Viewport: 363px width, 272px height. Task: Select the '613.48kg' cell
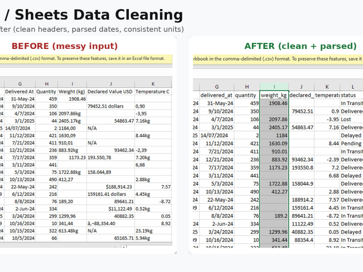(72, 231)
